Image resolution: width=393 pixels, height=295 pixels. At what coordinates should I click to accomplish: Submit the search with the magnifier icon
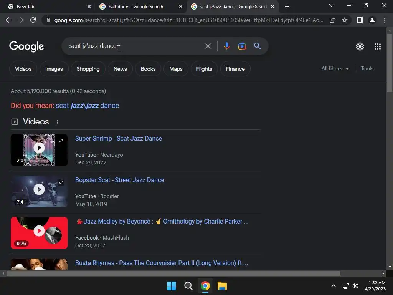257,46
